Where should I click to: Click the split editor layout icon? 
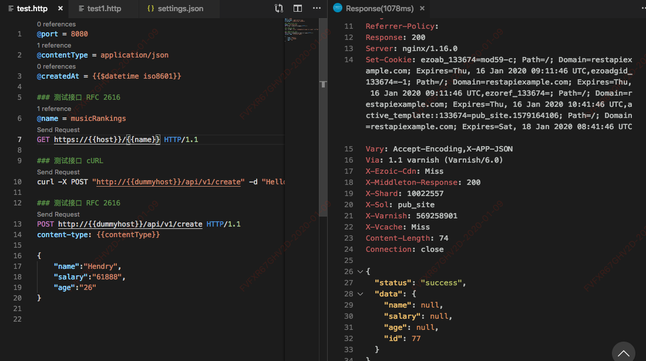pyautogui.click(x=298, y=9)
